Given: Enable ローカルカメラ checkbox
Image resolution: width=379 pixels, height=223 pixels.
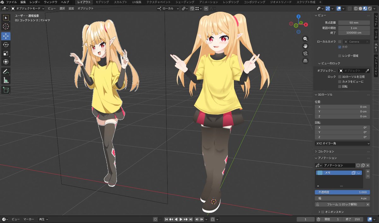Looking at the screenshot, I should (x=340, y=42).
